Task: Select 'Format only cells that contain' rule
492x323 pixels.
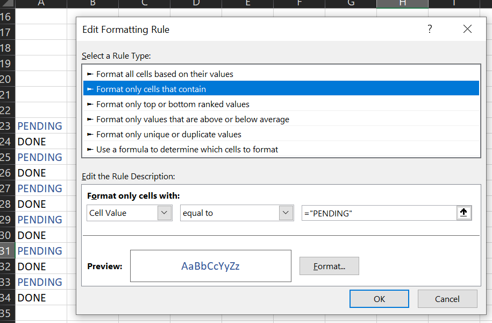Action: pos(151,89)
